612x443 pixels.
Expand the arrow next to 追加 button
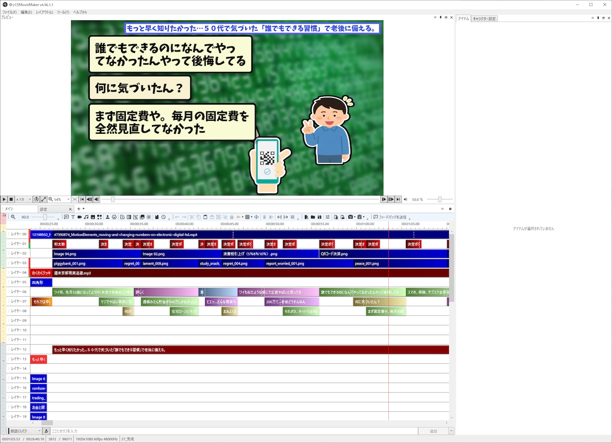point(451,431)
